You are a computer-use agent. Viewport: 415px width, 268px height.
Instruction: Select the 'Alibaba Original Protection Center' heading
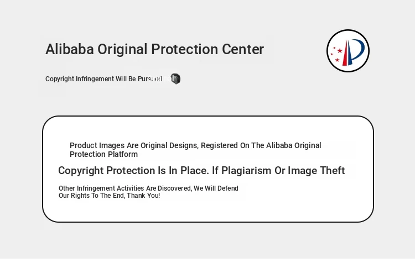coord(154,49)
